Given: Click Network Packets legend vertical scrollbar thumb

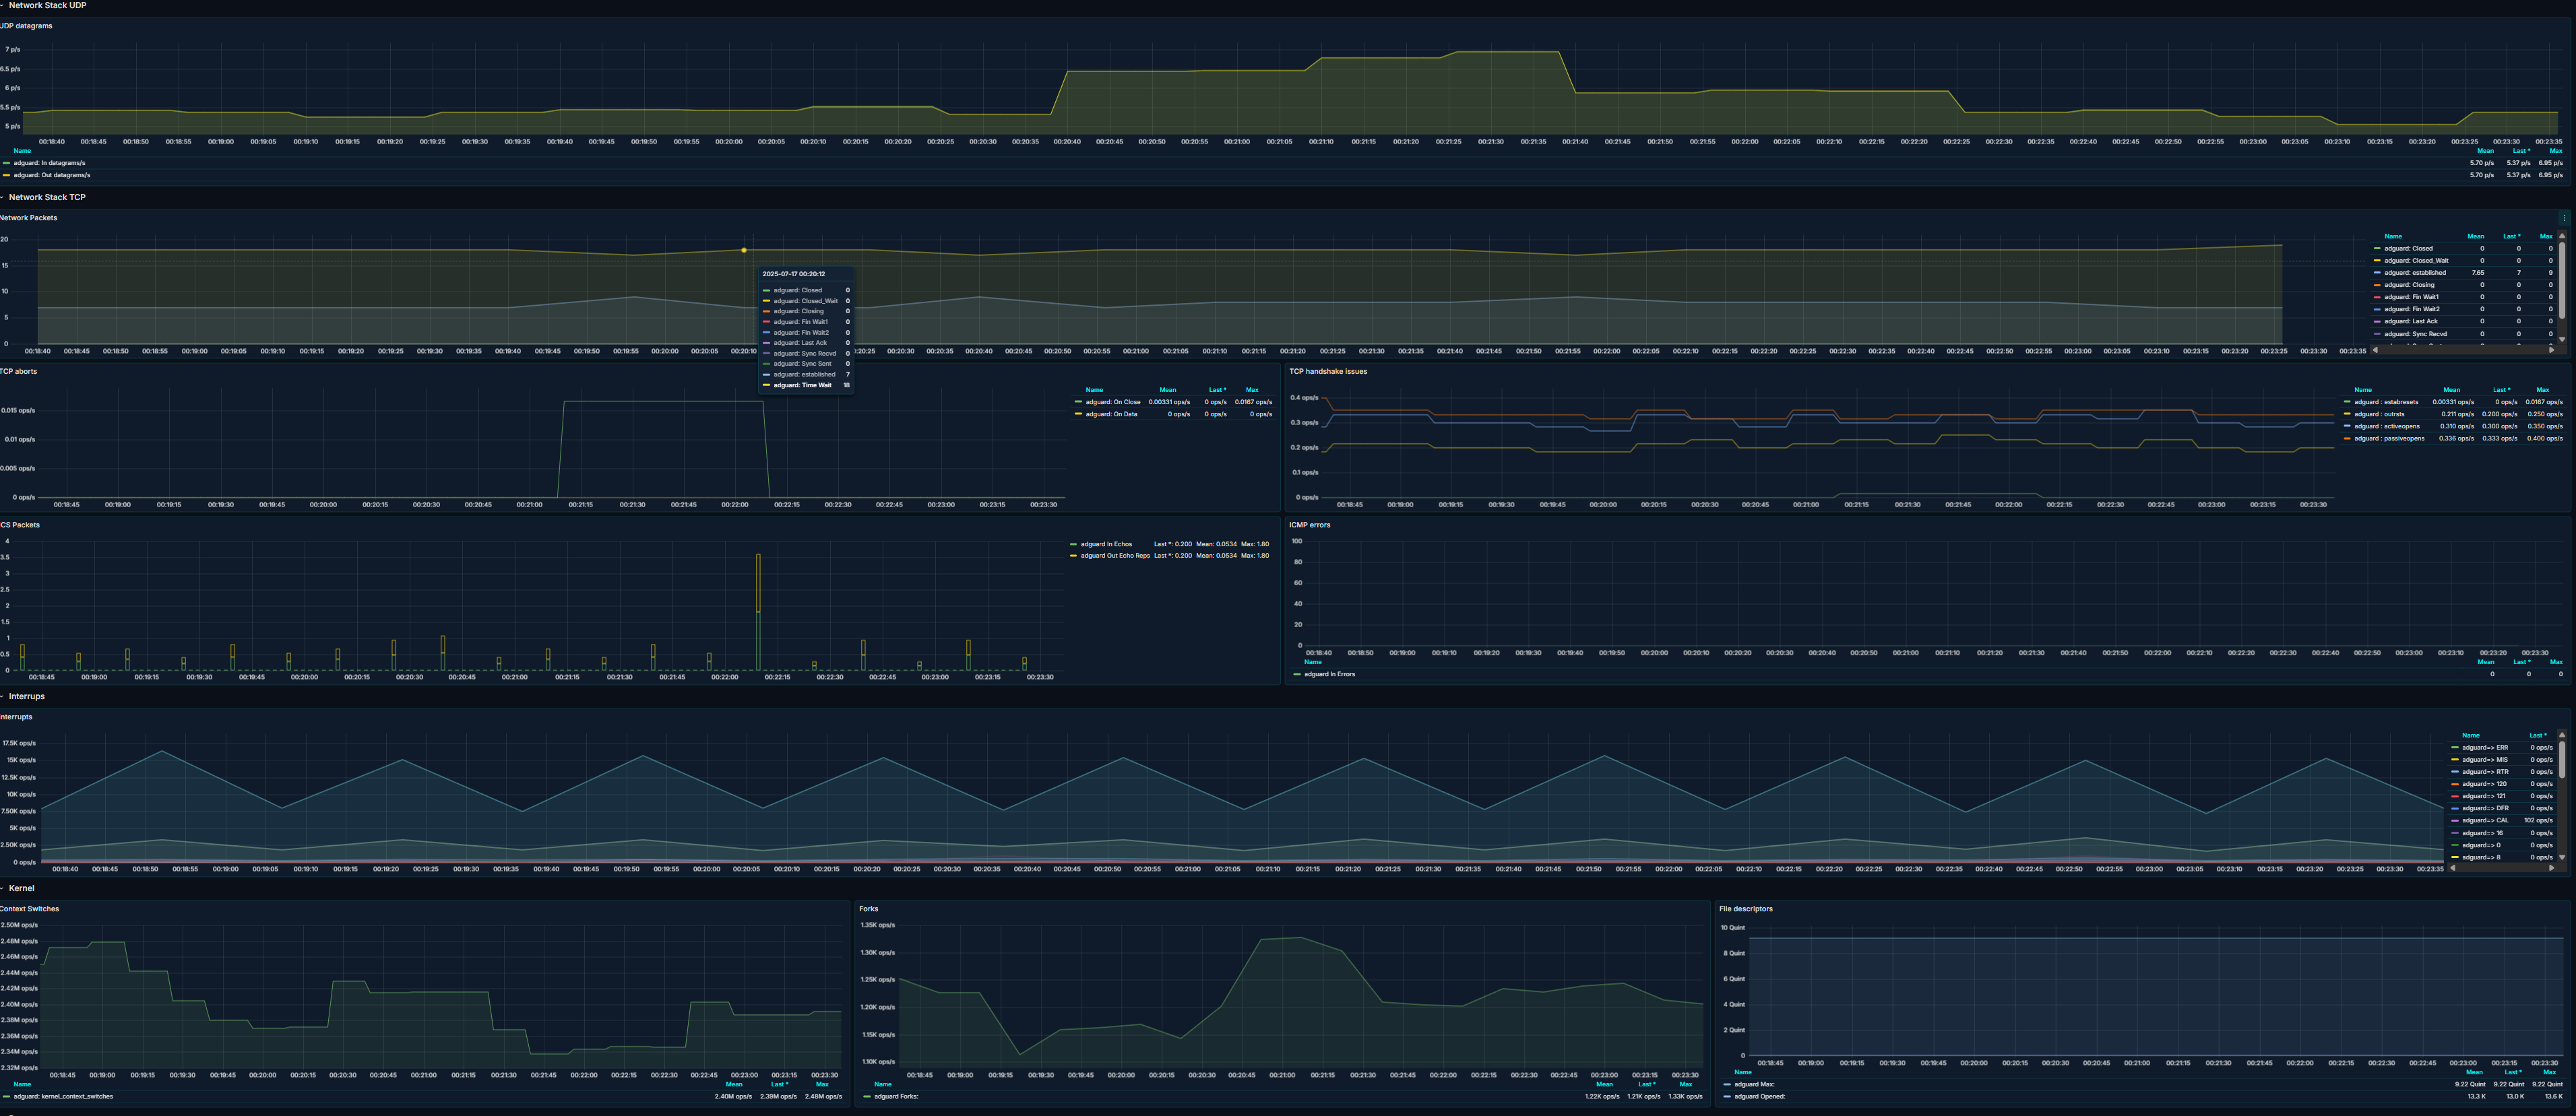Looking at the screenshot, I should coord(2562,280).
